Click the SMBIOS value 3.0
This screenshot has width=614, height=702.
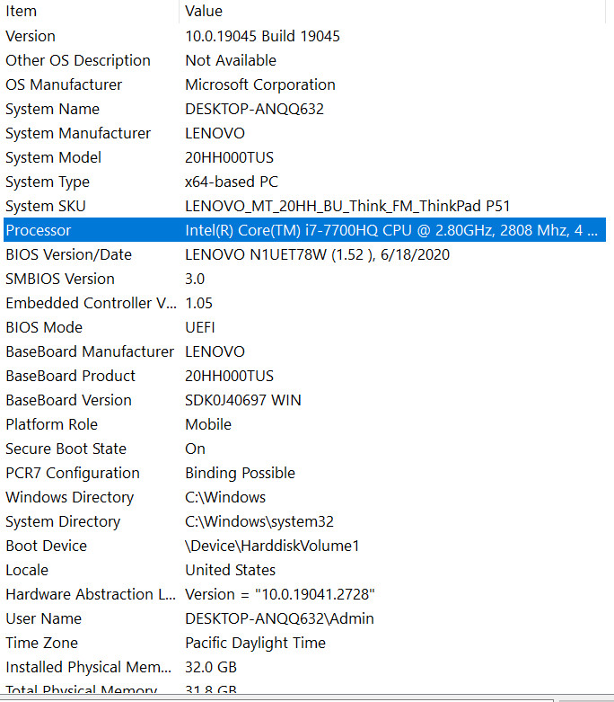click(x=195, y=279)
